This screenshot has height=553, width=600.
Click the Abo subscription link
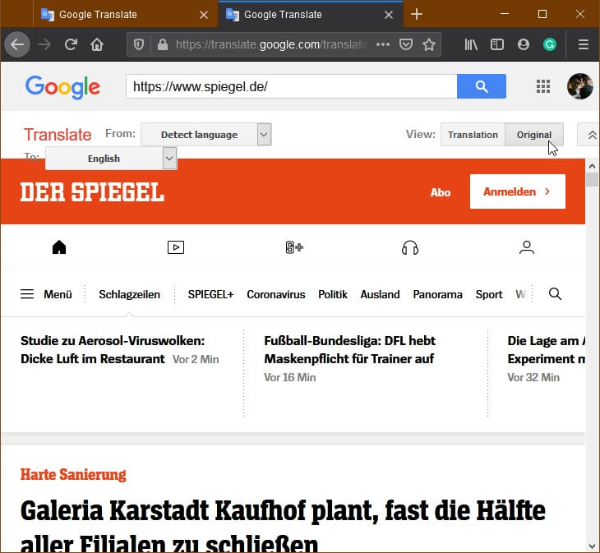pos(441,192)
